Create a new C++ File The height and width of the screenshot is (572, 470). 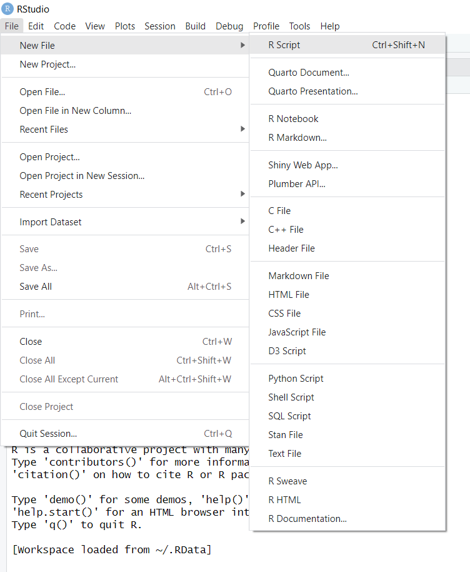point(347,230)
